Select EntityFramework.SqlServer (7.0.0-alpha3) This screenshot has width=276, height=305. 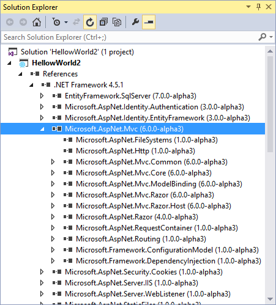click(x=130, y=96)
